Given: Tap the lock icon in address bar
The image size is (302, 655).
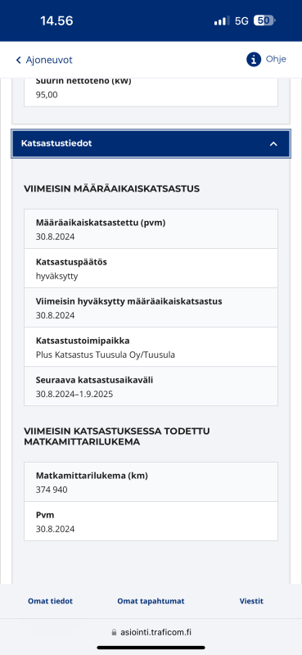Looking at the screenshot, I should (114, 632).
